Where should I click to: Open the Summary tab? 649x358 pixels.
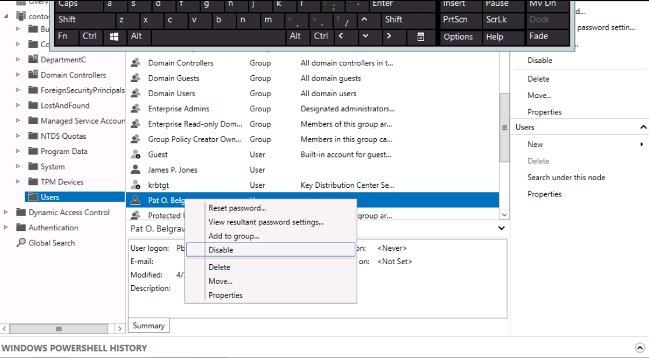[x=149, y=326]
